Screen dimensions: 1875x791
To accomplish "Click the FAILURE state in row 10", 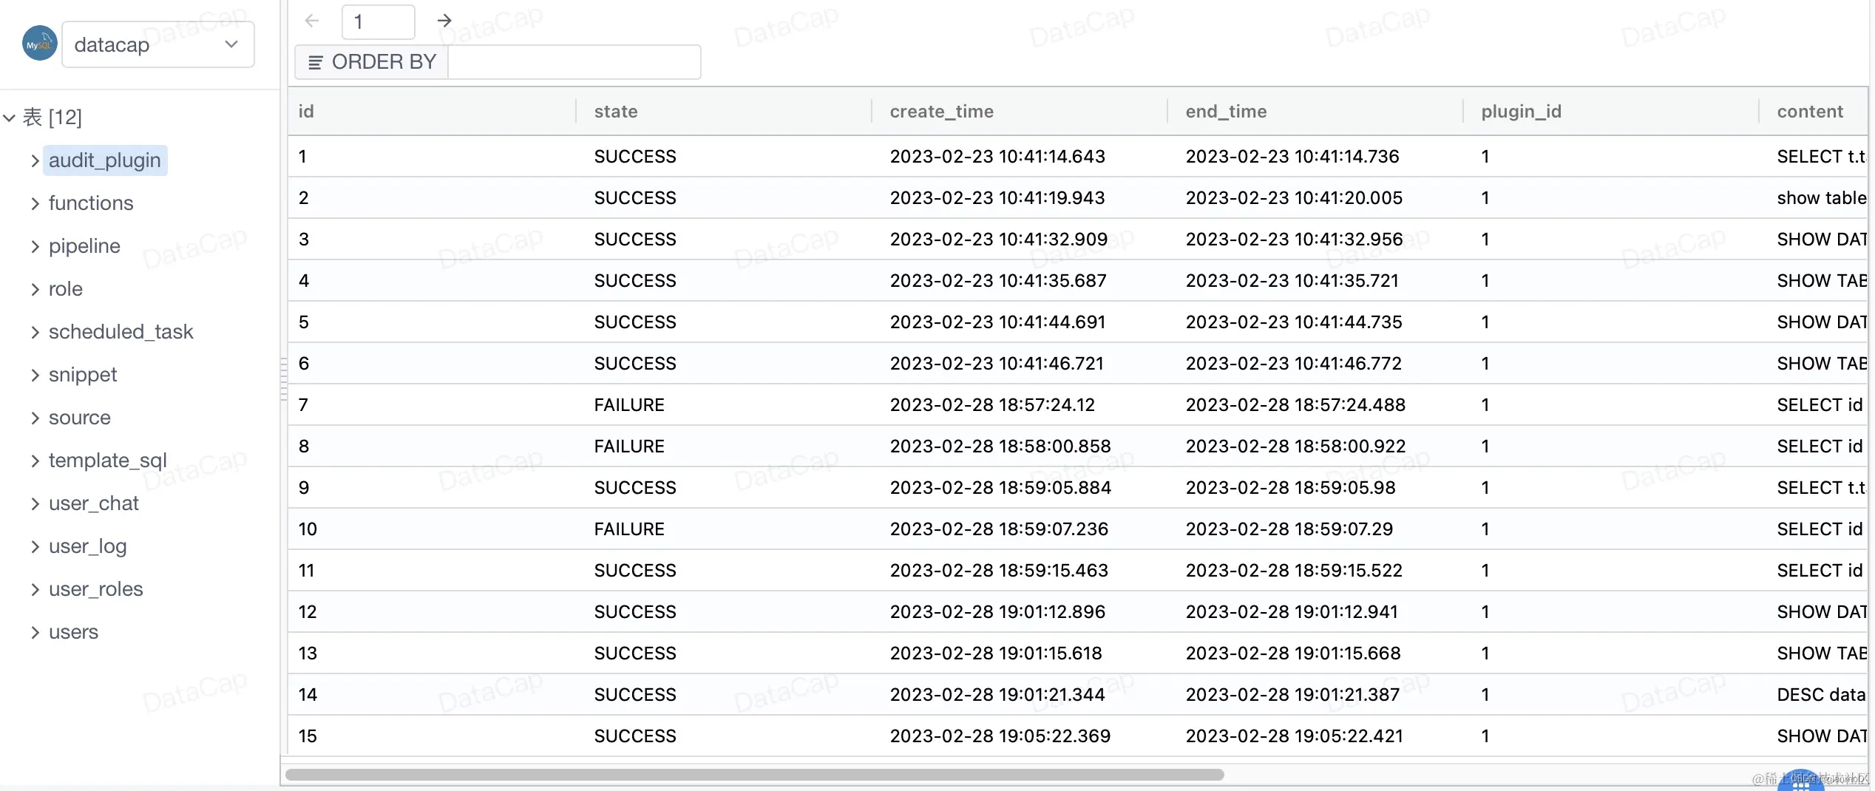I will (629, 529).
